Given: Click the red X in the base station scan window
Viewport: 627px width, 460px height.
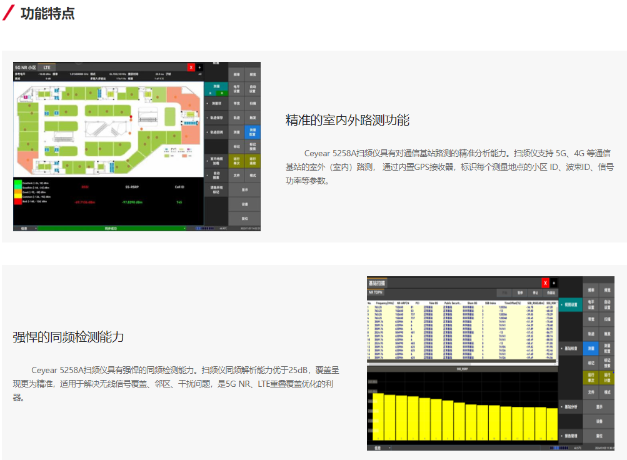Looking at the screenshot, I should 545,282.
